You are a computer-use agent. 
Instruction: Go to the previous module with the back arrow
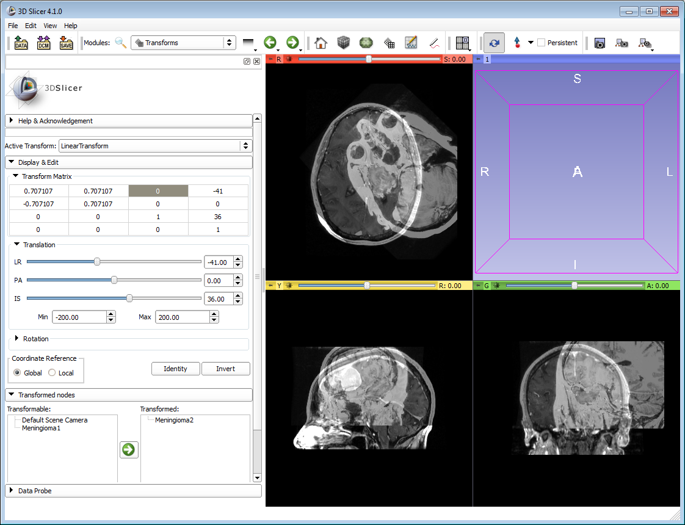tap(270, 43)
